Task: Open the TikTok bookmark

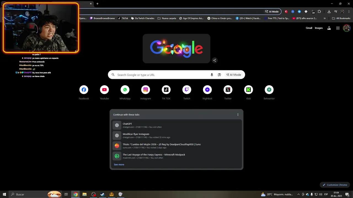Action: (123, 18)
